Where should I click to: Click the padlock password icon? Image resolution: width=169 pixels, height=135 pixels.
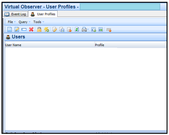[x=39, y=29]
